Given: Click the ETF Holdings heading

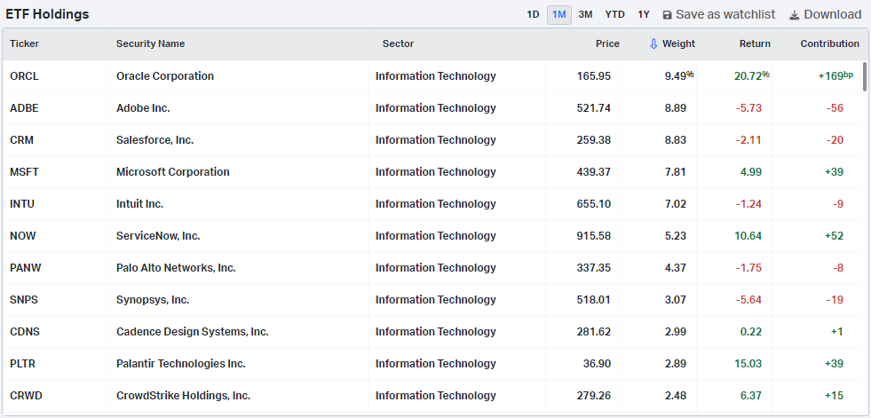Looking at the screenshot, I should [x=47, y=14].
